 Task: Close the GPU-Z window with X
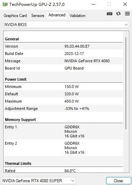click(x=125, y=5)
